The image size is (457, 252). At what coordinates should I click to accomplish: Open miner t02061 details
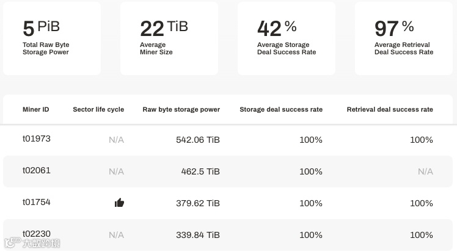click(x=37, y=171)
